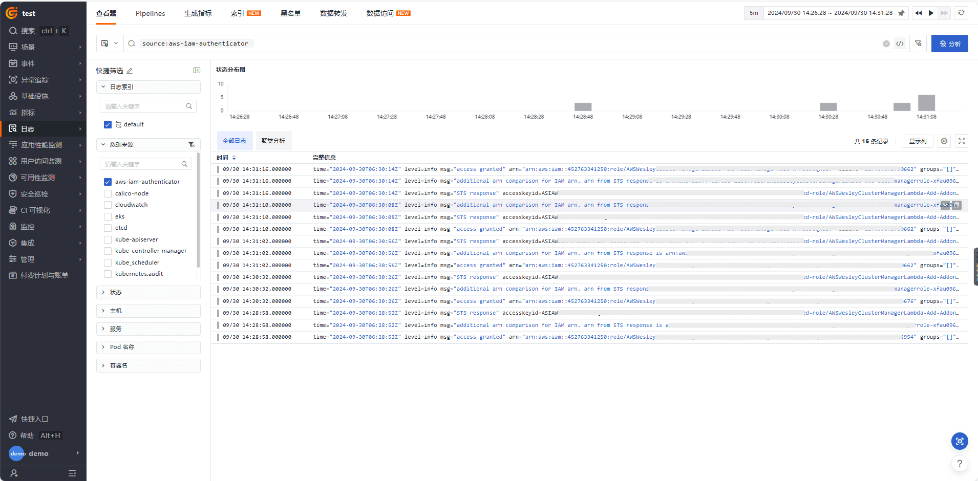Switch to the 聚类分析 tab

[273, 141]
